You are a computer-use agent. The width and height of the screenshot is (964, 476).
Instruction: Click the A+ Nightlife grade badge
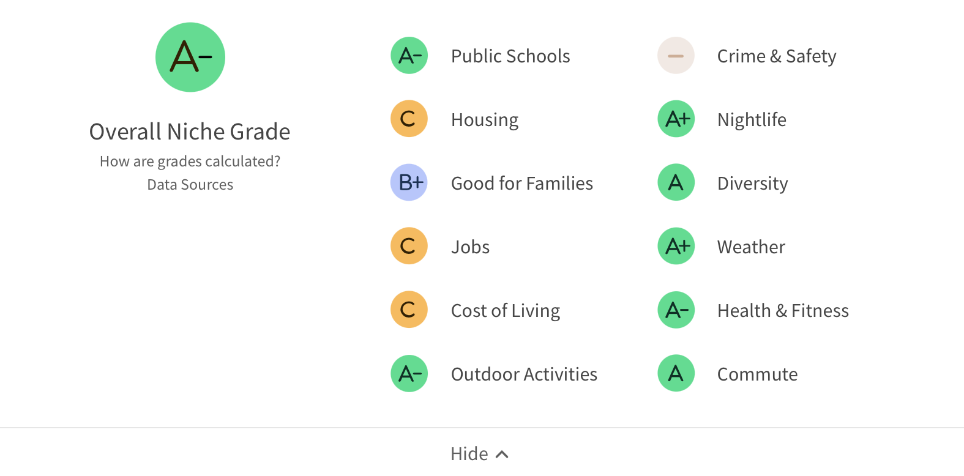tap(676, 119)
